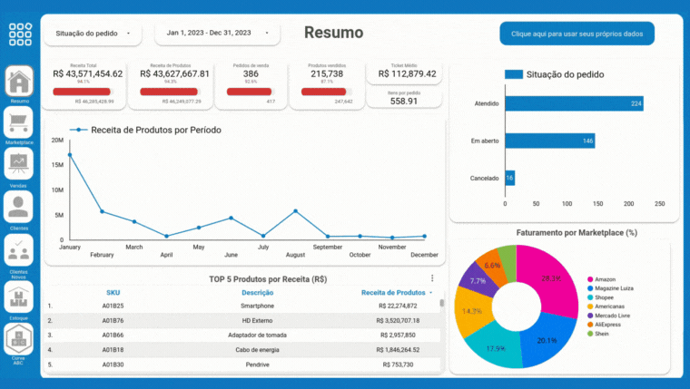Click the 'Clique aqui para usar seus próprios dados' button
690x389 pixels.
tap(577, 34)
